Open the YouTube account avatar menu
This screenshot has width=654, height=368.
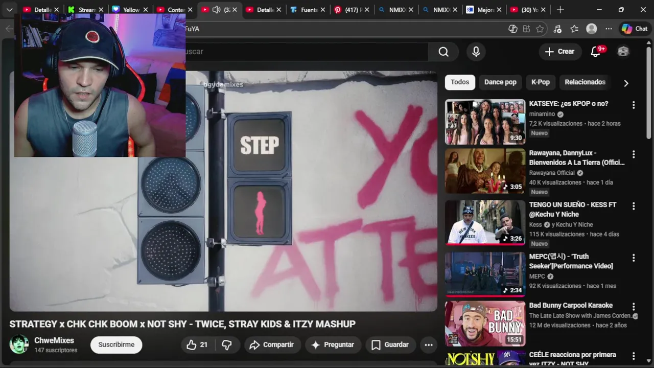(x=623, y=51)
